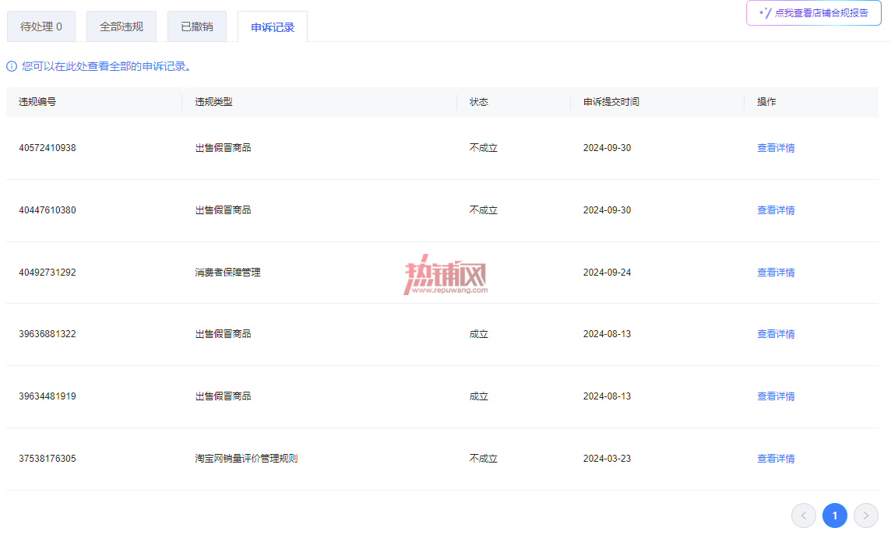Click the info icon beside appeal records notice
891x549 pixels.
click(x=12, y=66)
